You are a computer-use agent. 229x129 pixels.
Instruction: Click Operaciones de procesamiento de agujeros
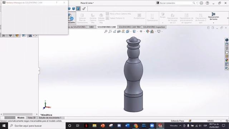(x=186, y=18)
